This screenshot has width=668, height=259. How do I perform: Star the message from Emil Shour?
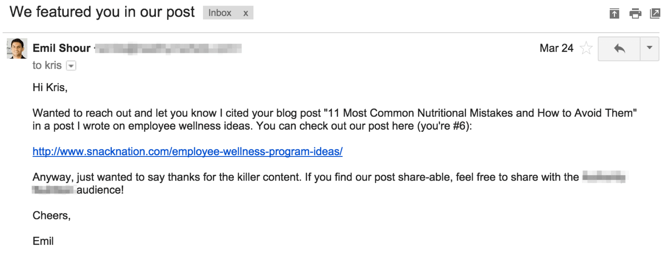pos(586,48)
